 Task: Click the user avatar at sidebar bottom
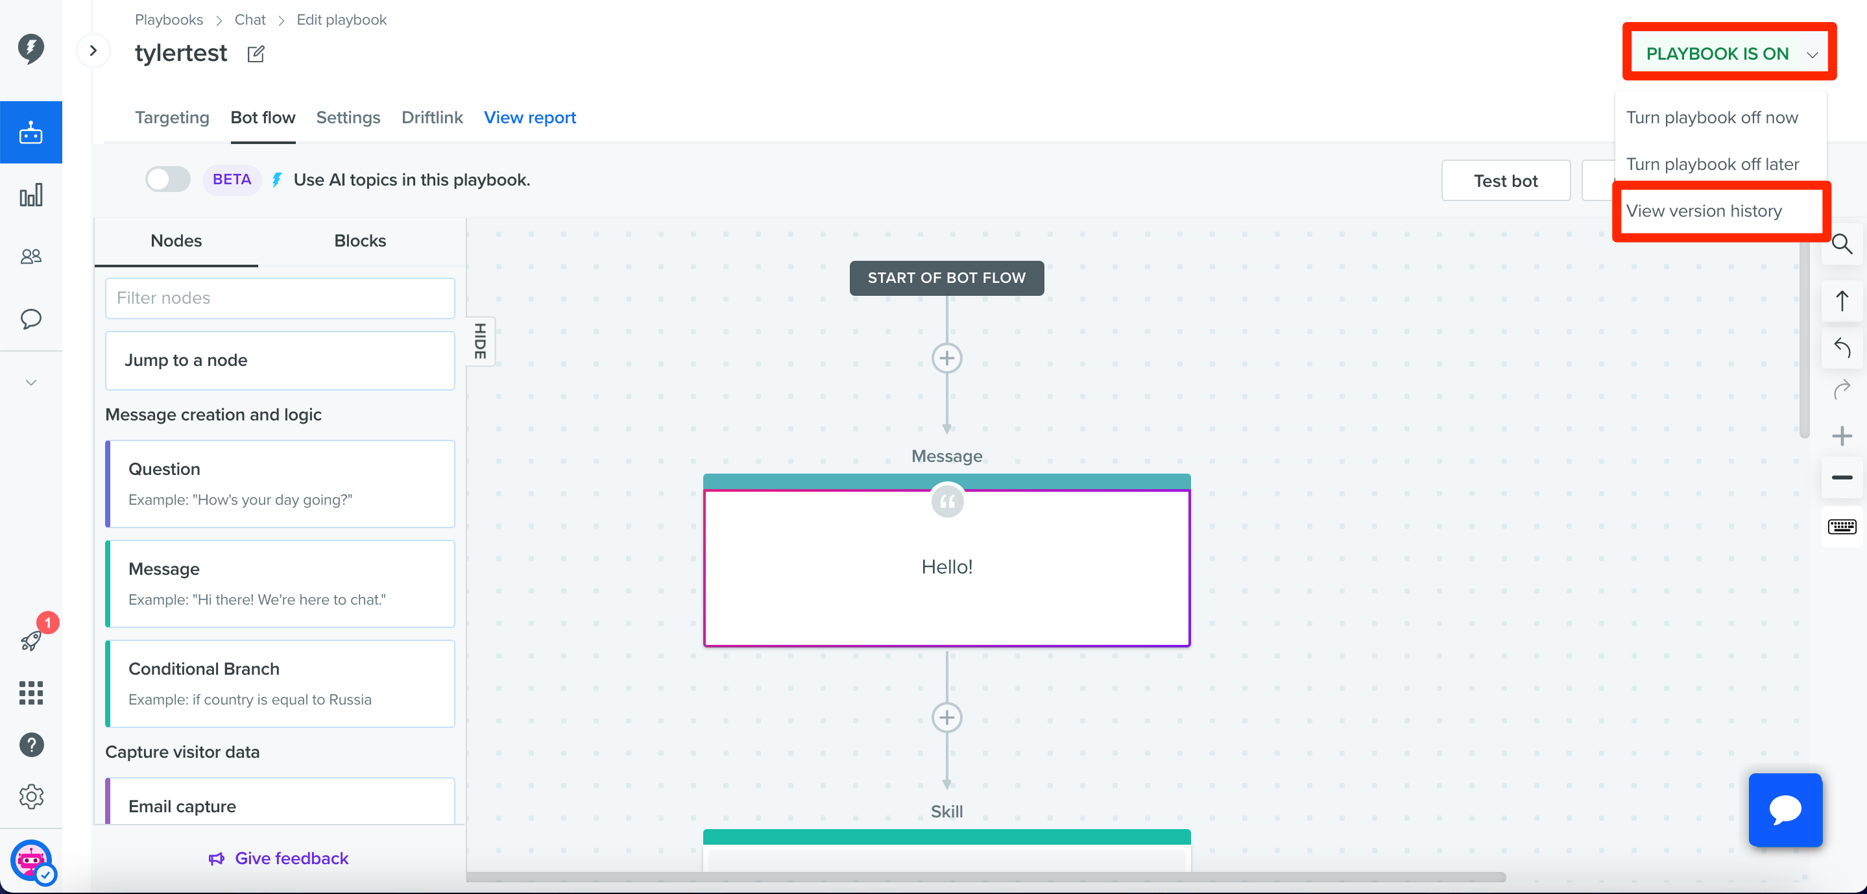pos(32,862)
